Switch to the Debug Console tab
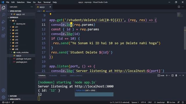 point(76,76)
